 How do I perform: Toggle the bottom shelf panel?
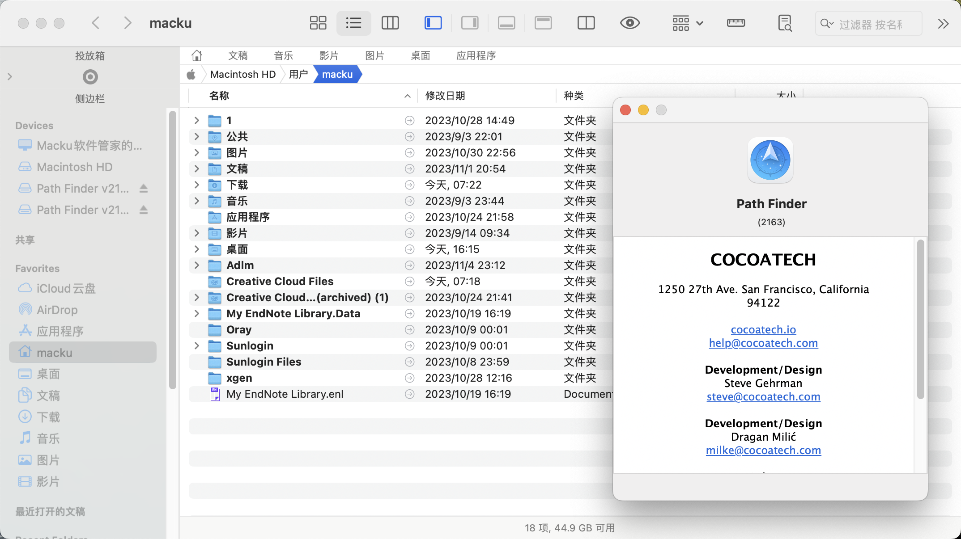[506, 23]
